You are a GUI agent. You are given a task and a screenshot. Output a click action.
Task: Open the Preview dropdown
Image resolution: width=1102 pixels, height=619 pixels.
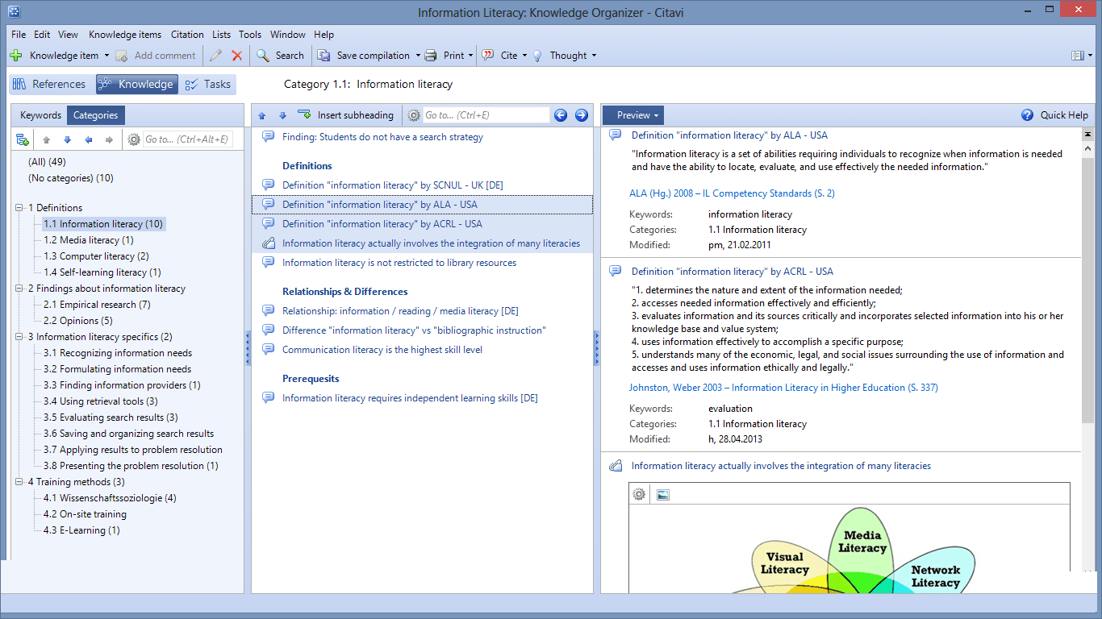point(633,115)
